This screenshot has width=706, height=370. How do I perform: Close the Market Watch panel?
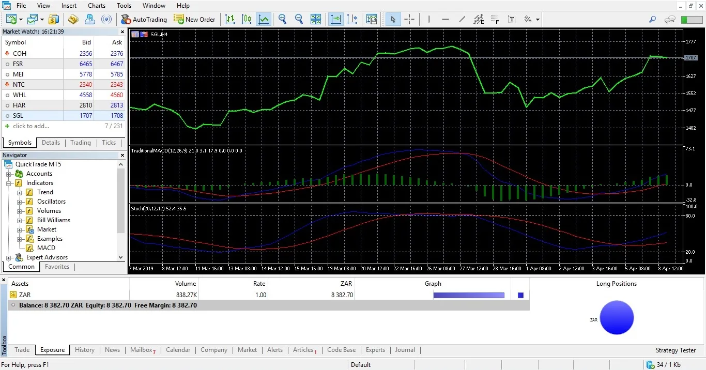[122, 32]
